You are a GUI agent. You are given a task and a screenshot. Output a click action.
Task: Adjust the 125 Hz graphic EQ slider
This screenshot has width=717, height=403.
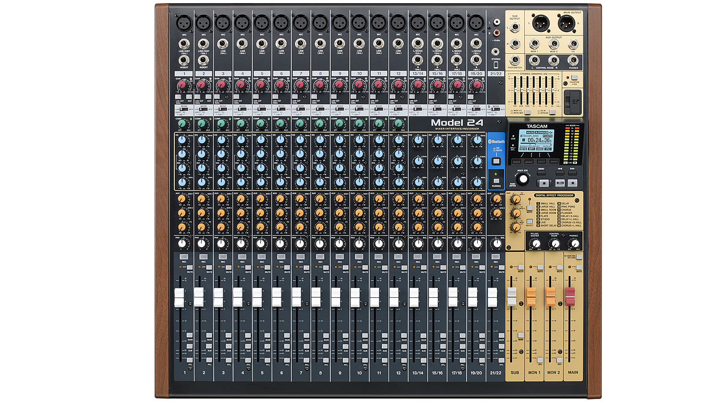click(x=515, y=90)
